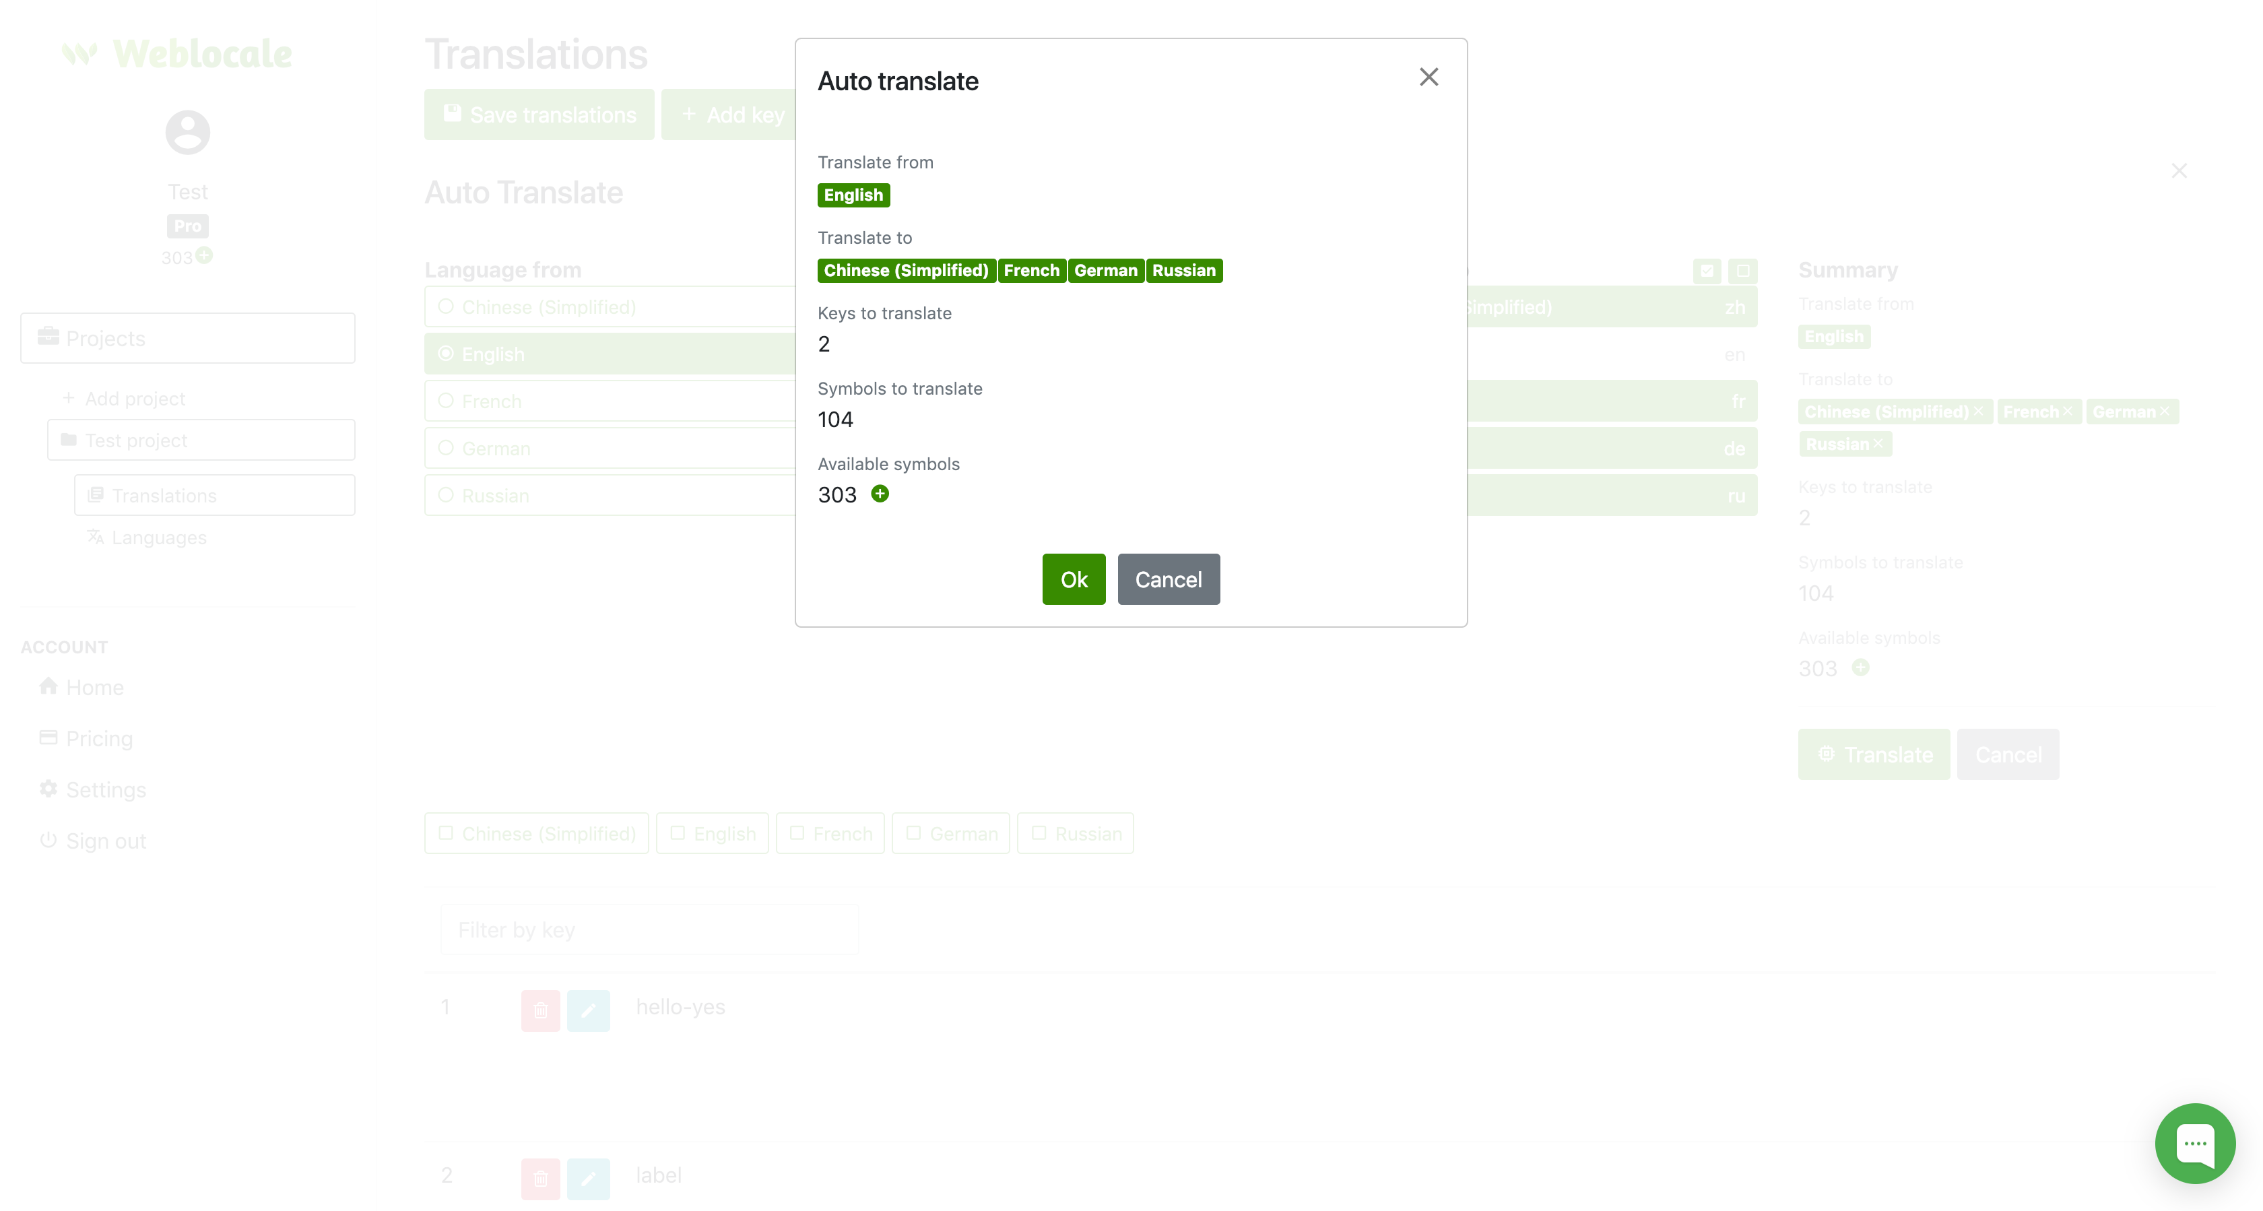Click the Filter by key input field
Image resolution: width=2263 pixels, height=1211 pixels.
pyautogui.click(x=649, y=929)
